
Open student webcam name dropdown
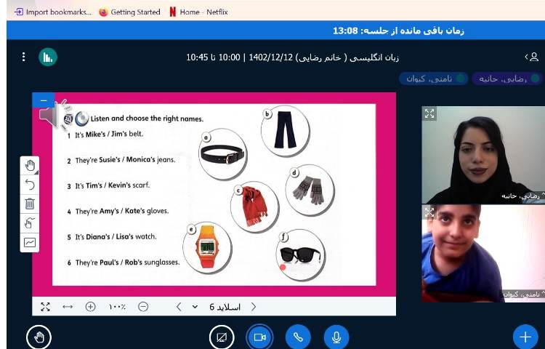coord(524,294)
